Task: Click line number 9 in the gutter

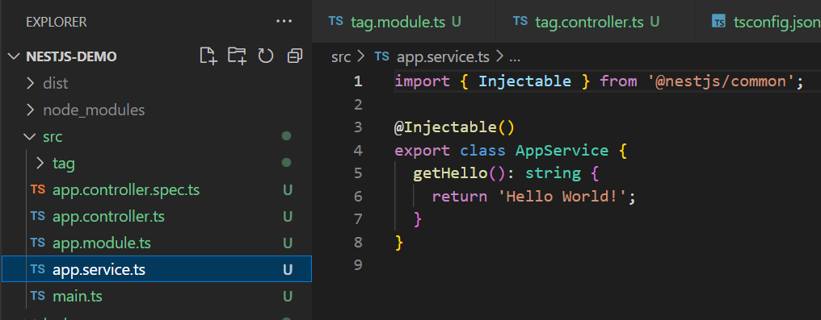Action: [x=358, y=265]
